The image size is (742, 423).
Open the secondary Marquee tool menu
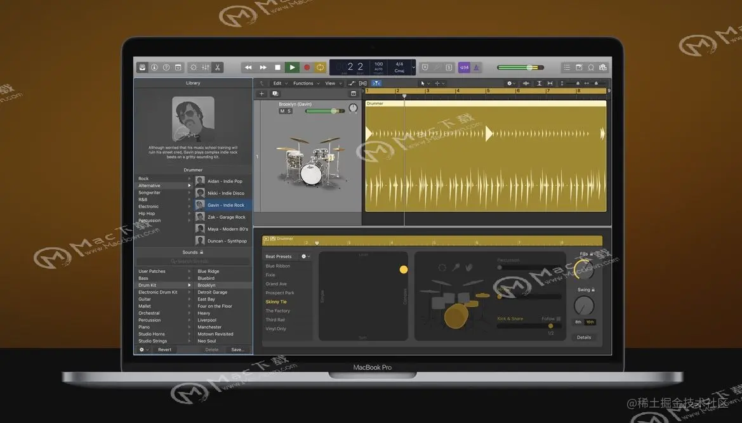coord(440,83)
